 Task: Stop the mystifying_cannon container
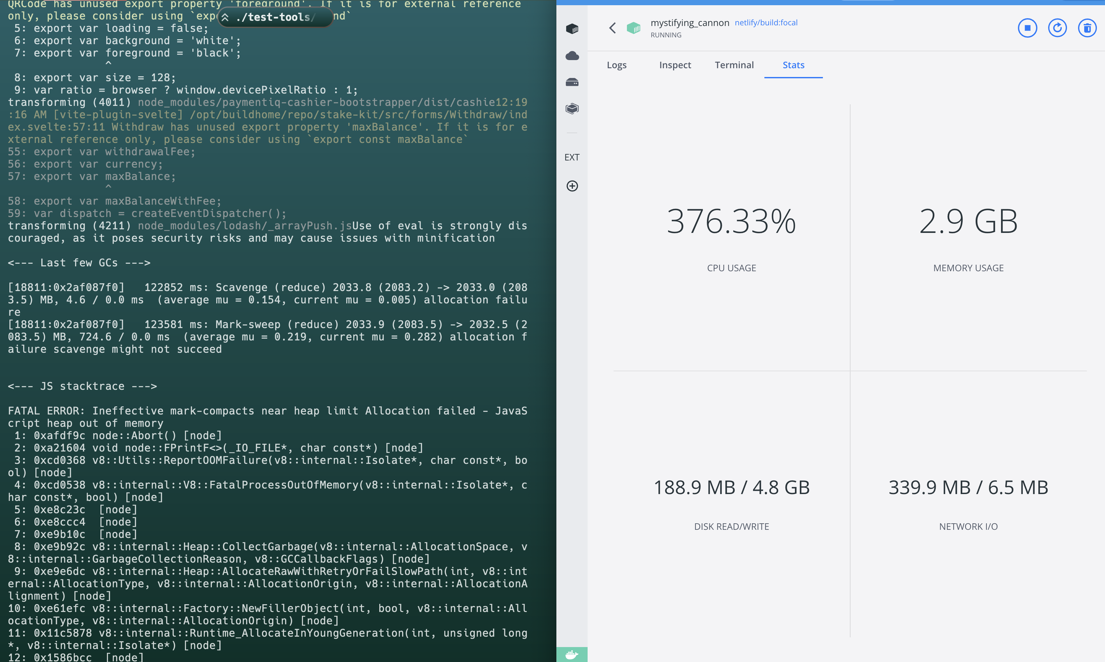[1027, 28]
